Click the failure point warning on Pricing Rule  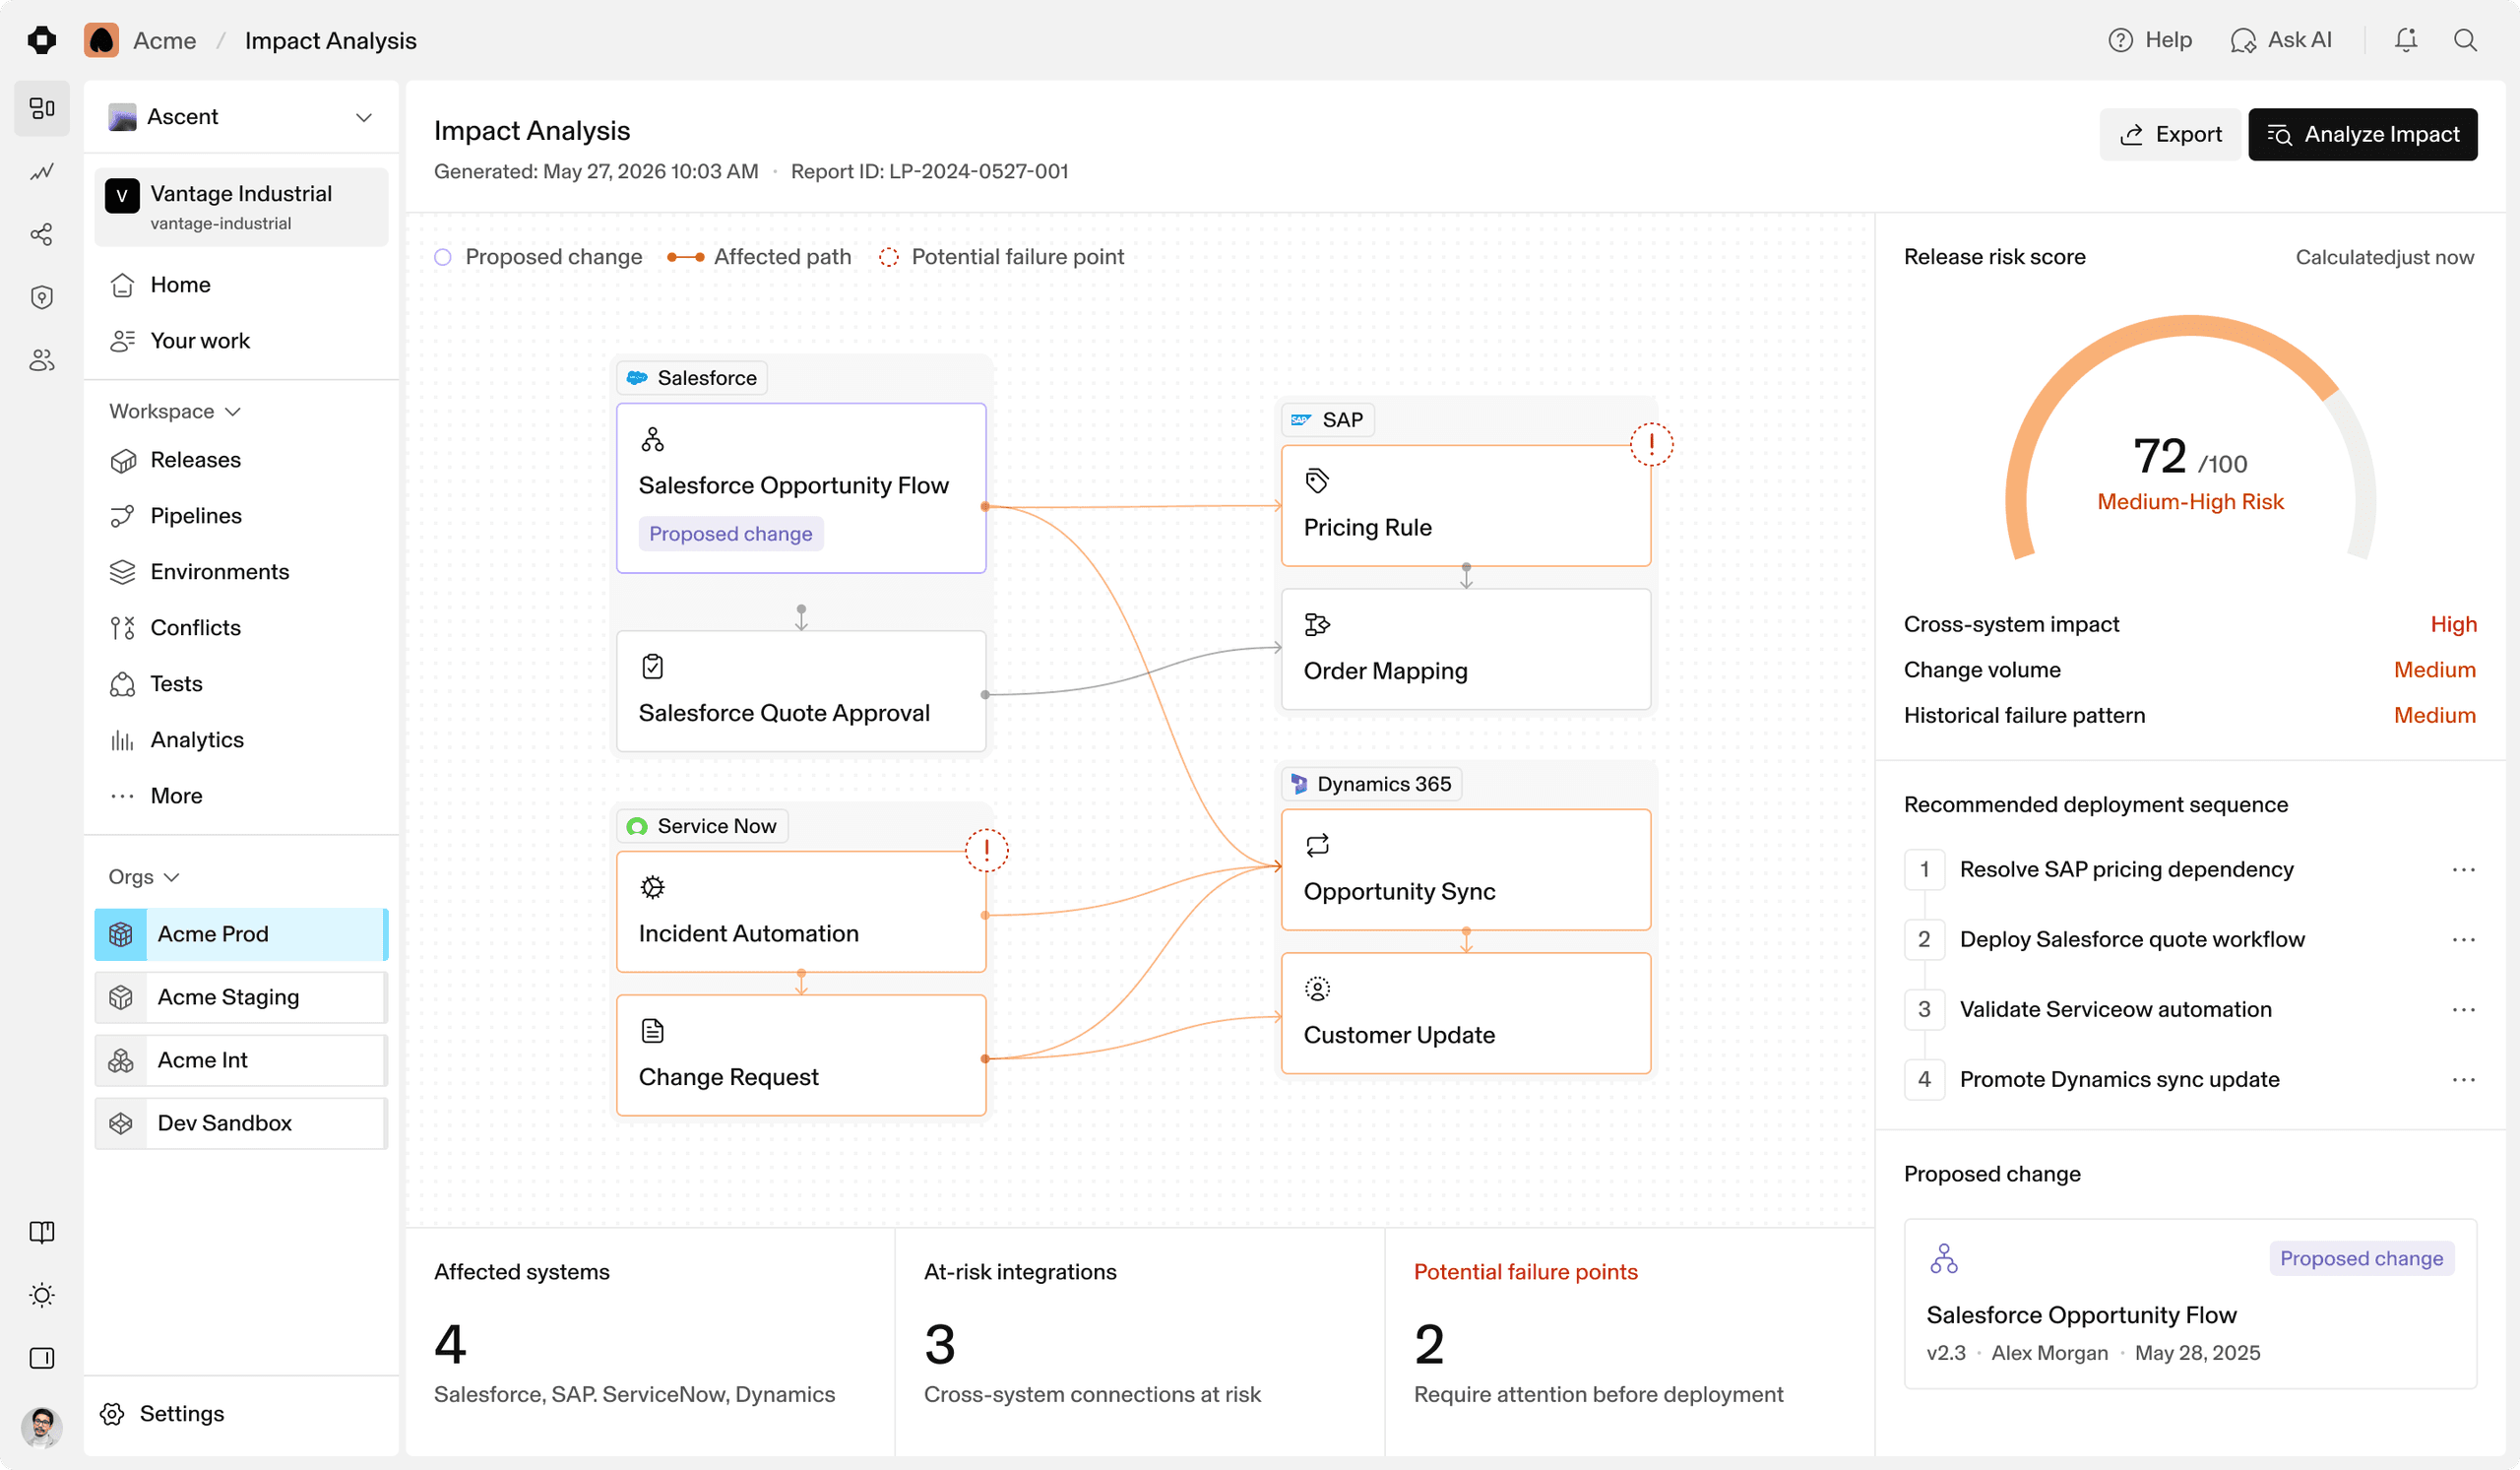click(1651, 443)
